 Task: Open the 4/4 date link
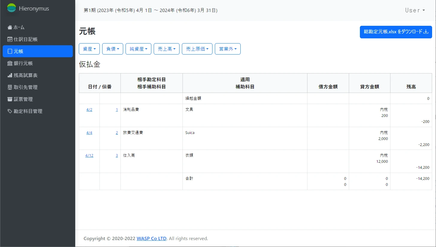[89, 133]
